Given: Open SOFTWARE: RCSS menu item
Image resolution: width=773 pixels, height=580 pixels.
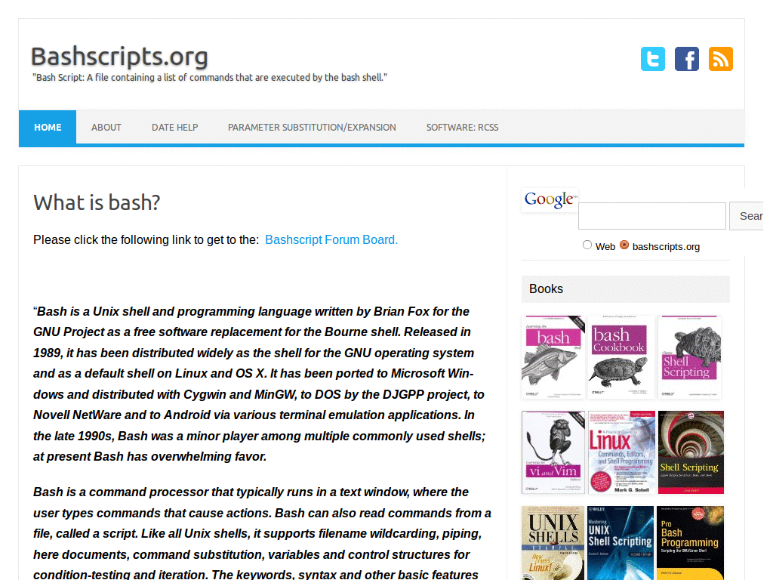Looking at the screenshot, I should click(x=463, y=127).
